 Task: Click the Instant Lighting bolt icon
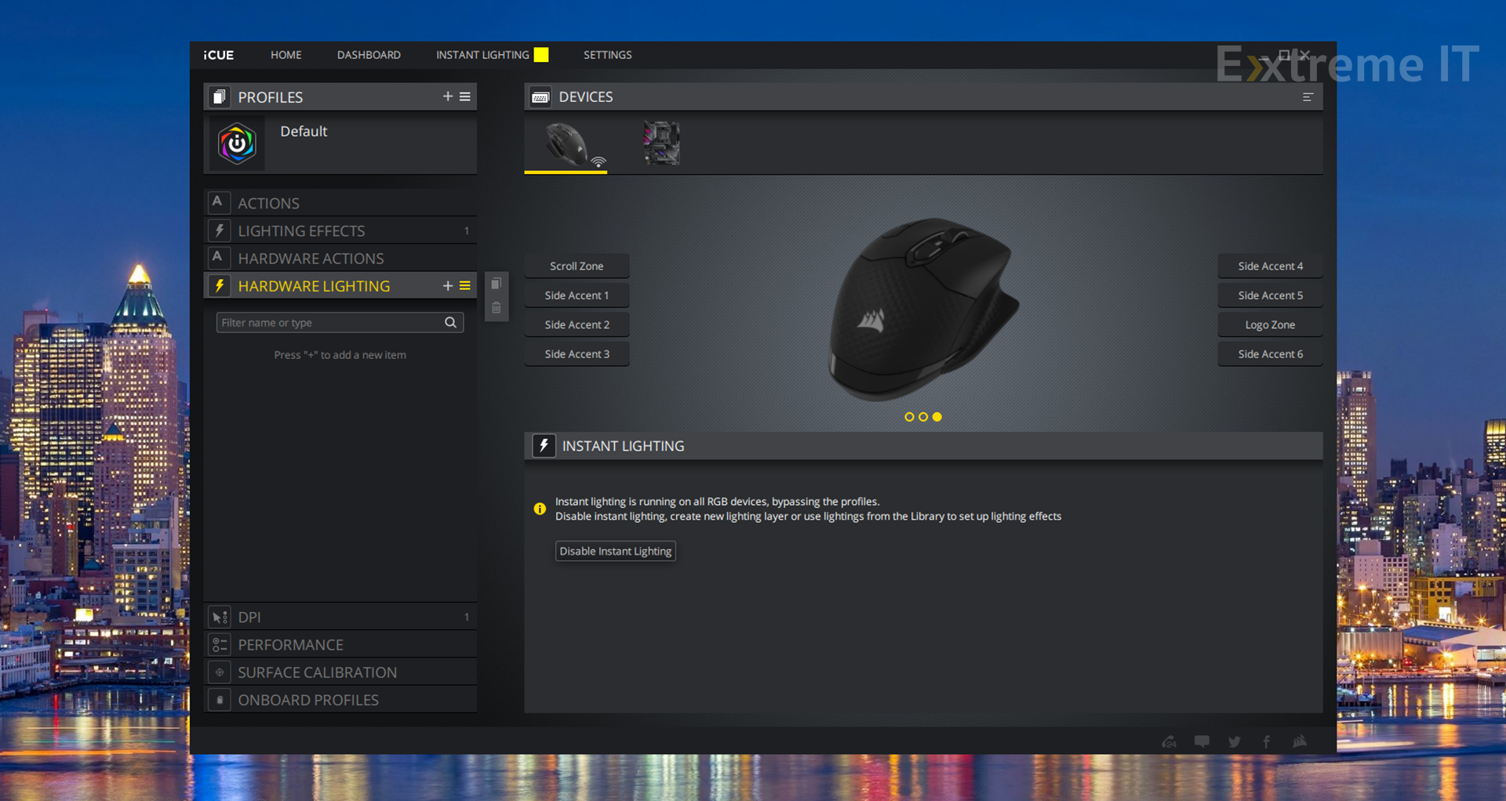pyautogui.click(x=544, y=446)
